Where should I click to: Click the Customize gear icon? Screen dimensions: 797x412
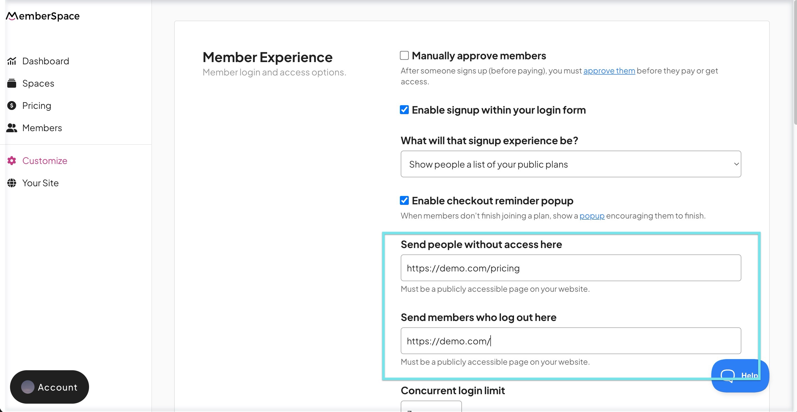(12, 161)
